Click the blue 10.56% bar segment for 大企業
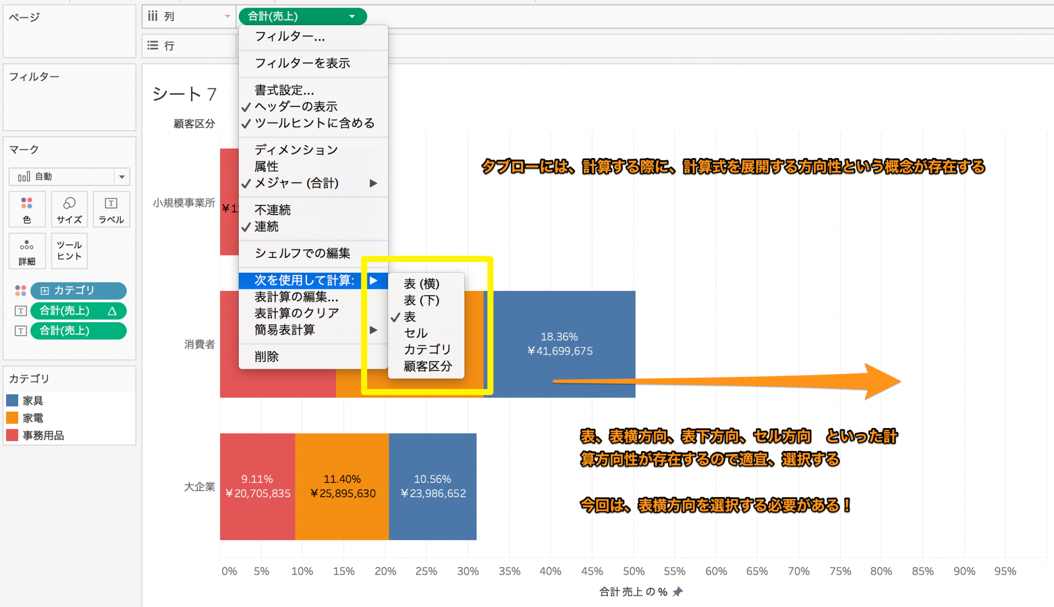The image size is (1054, 607). click(x=433, y=487)
